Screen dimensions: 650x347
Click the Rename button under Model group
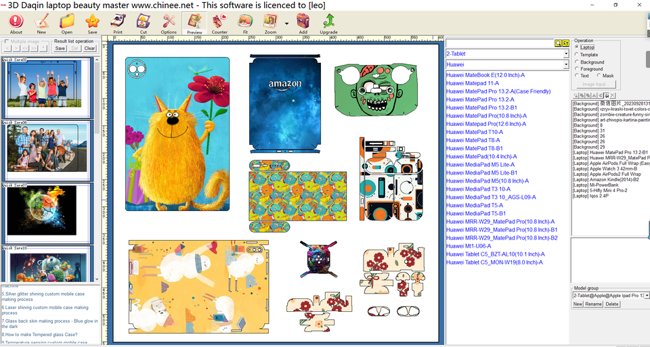593,304
